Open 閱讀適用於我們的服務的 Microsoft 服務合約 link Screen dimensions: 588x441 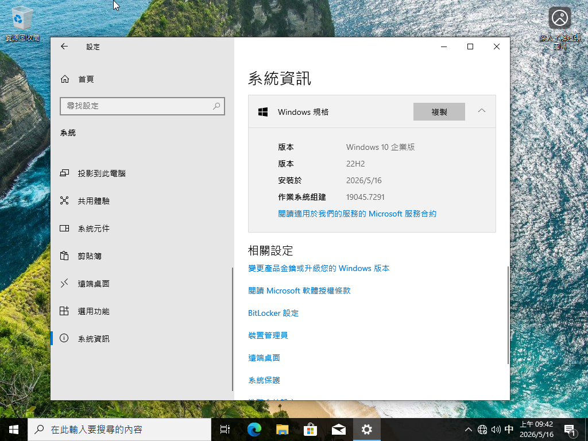[x=357, y=214]
